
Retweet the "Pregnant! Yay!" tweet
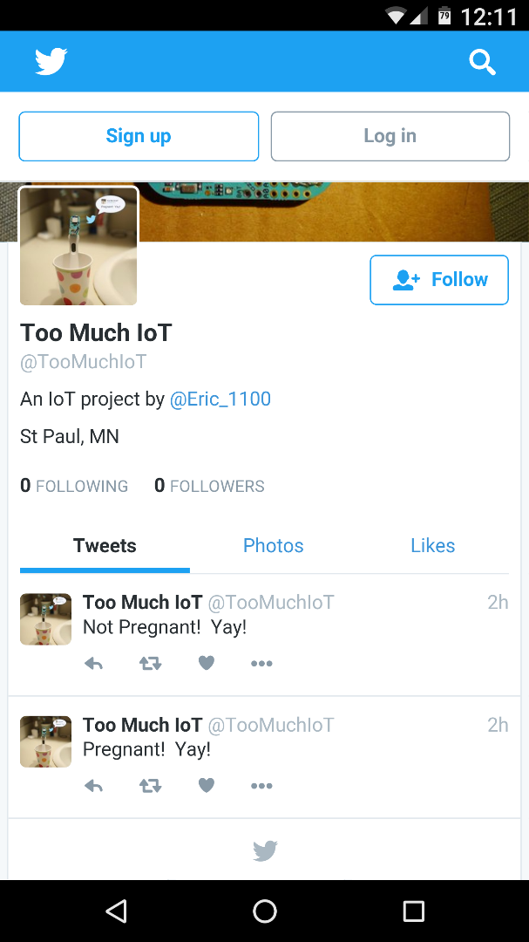coord(150,786)
